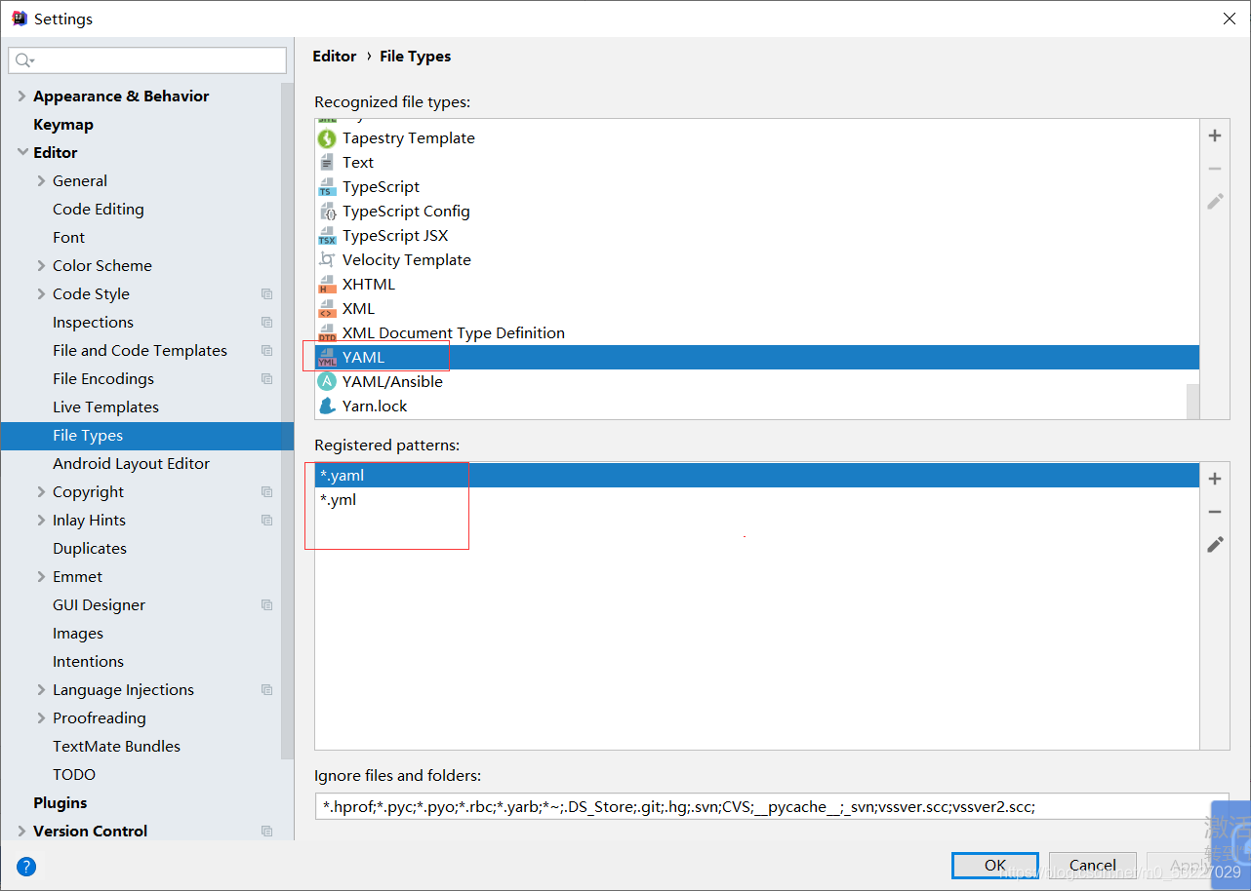Click the TypeScript file type icon
Screen dimensions: 1251x891
[327, 187]
